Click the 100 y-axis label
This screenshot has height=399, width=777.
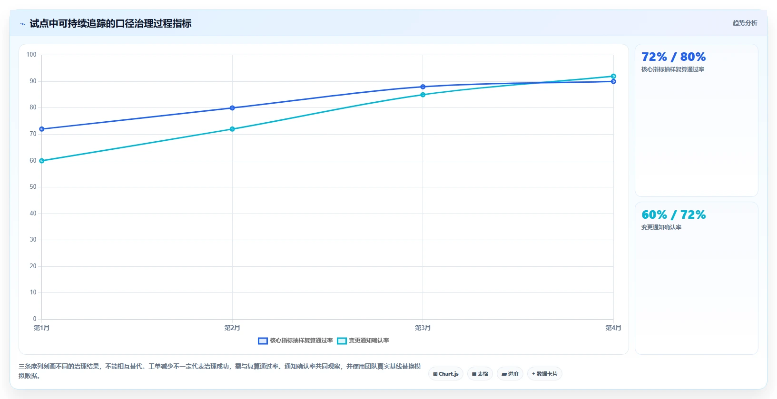point(31,55)
